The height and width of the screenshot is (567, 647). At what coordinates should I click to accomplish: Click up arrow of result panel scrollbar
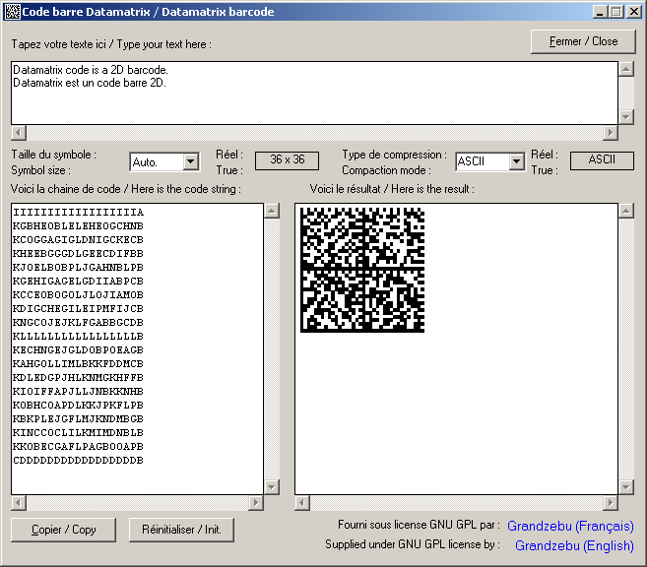tap(625, 211)
